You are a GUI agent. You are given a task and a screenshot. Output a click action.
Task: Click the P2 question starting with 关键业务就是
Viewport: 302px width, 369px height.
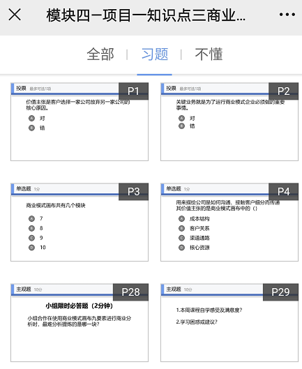(230, 105)
